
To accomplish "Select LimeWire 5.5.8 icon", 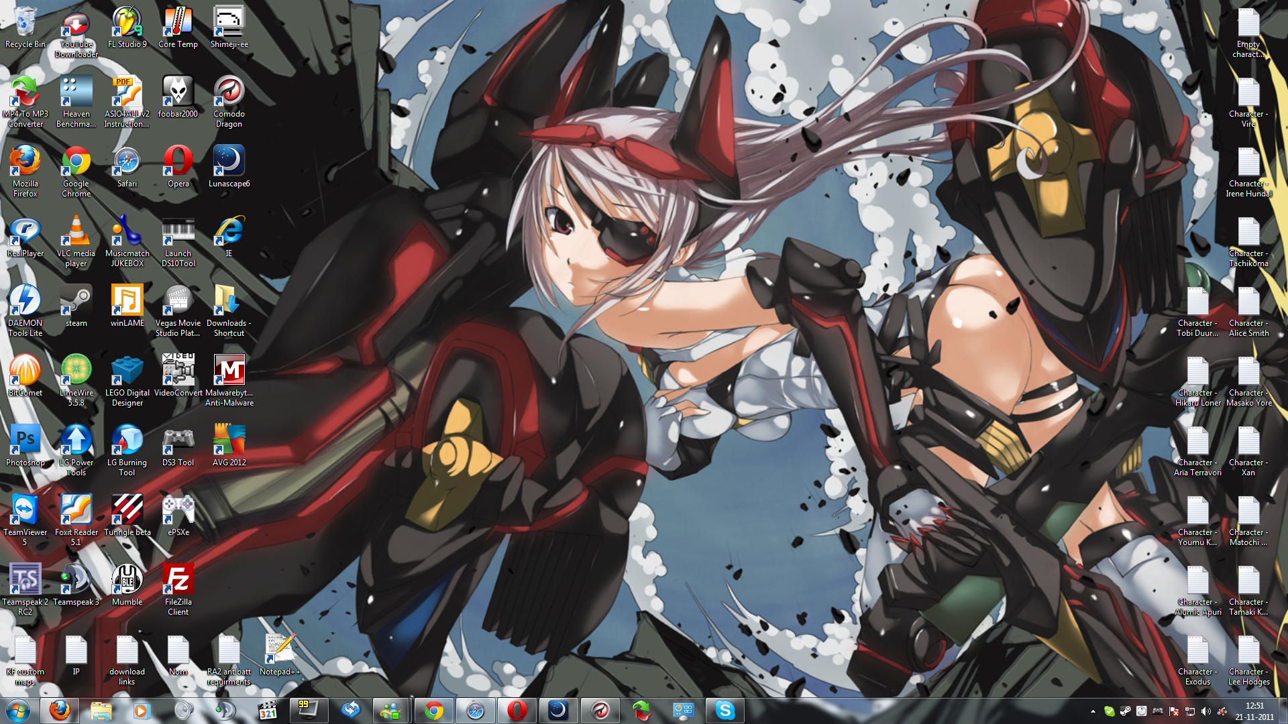I will pyautogui.click(x=76, y=381).
